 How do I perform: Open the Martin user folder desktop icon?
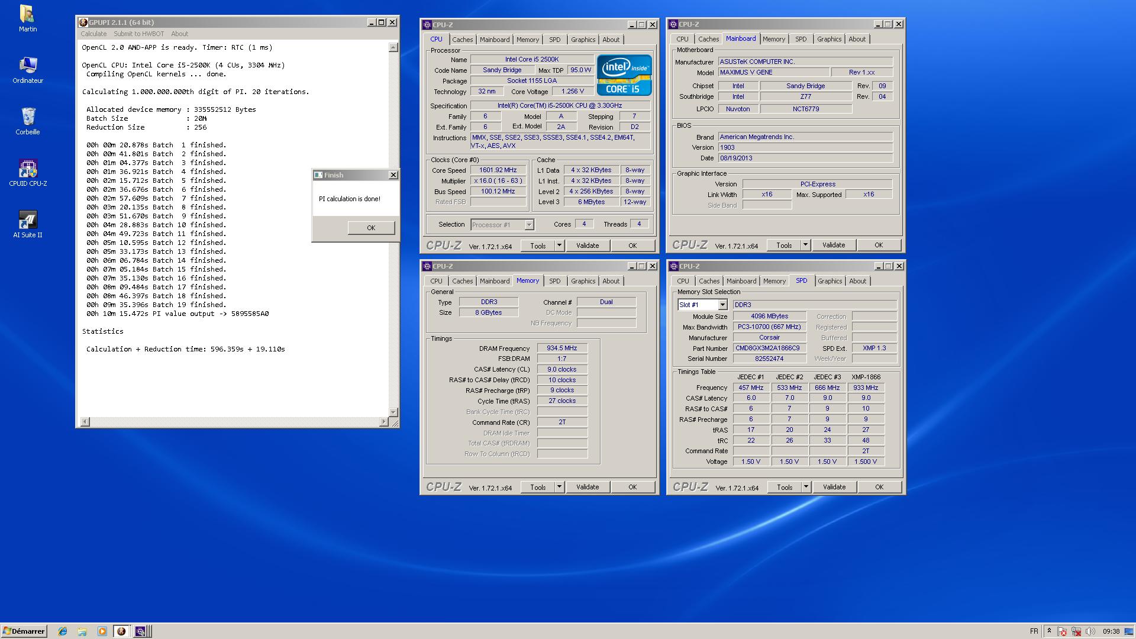pos(27,18)
